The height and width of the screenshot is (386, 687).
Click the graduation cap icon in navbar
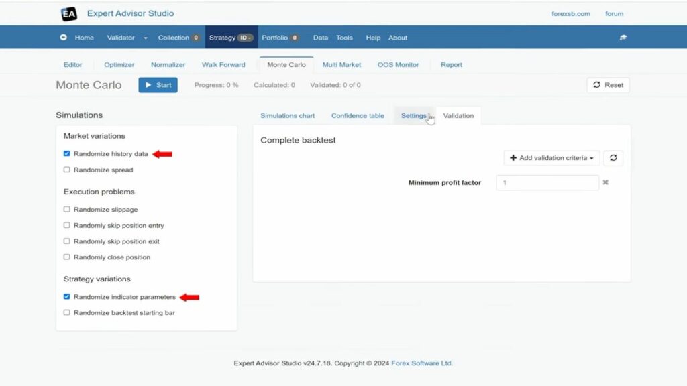tap(623, 38)
